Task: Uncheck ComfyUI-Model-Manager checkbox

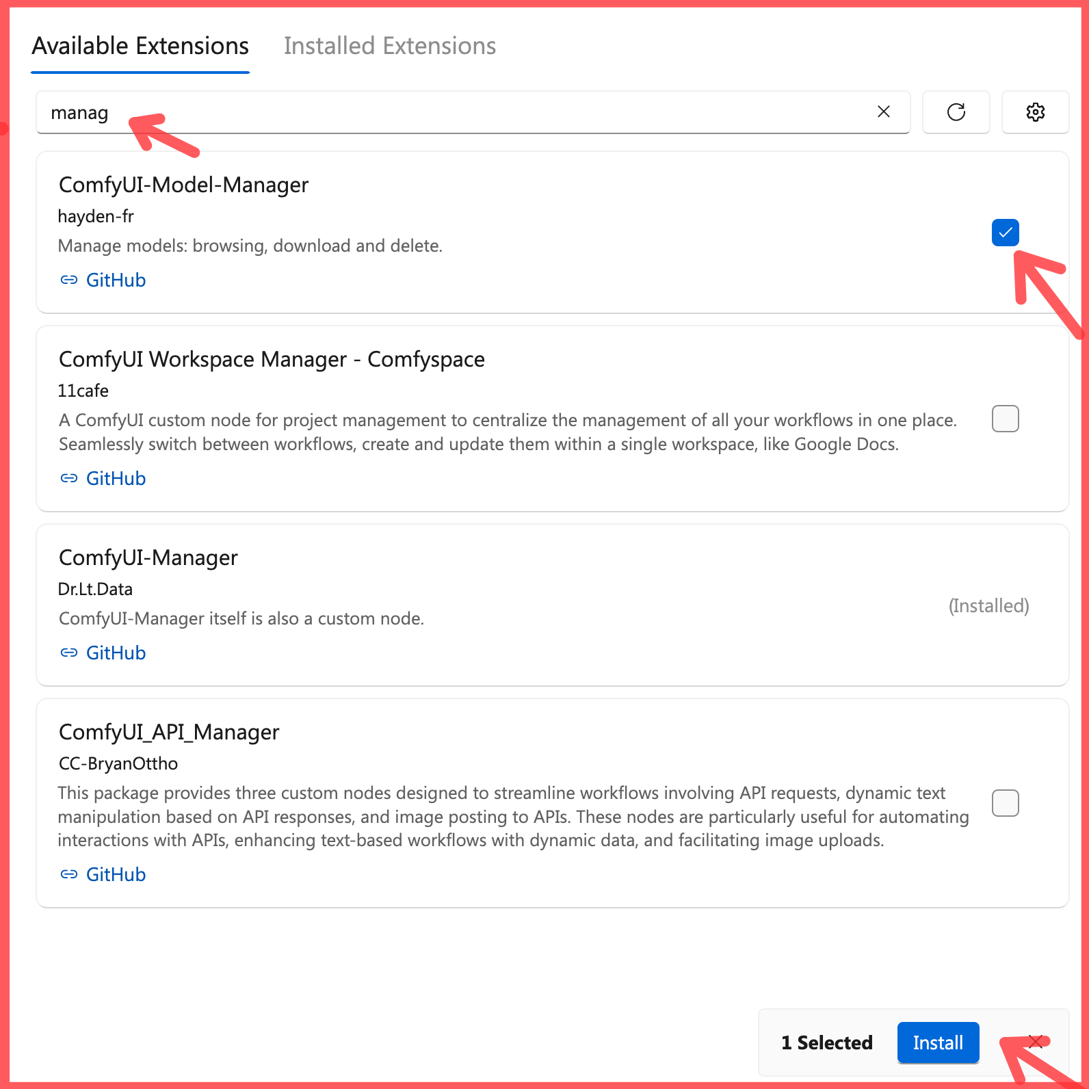Action: [x=1005, y=233]
